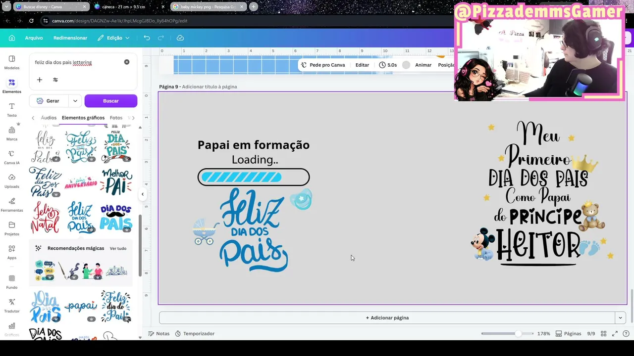634x356 pixels.
Task: Toggle the Notas panel
Action: point(159,334)
